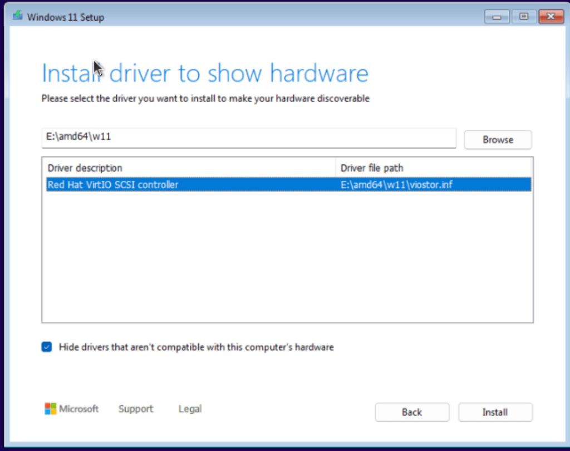Screen dimensions: 570x451
Task: Click the Windows 11 Setup title bar icon
Action: 17,16
